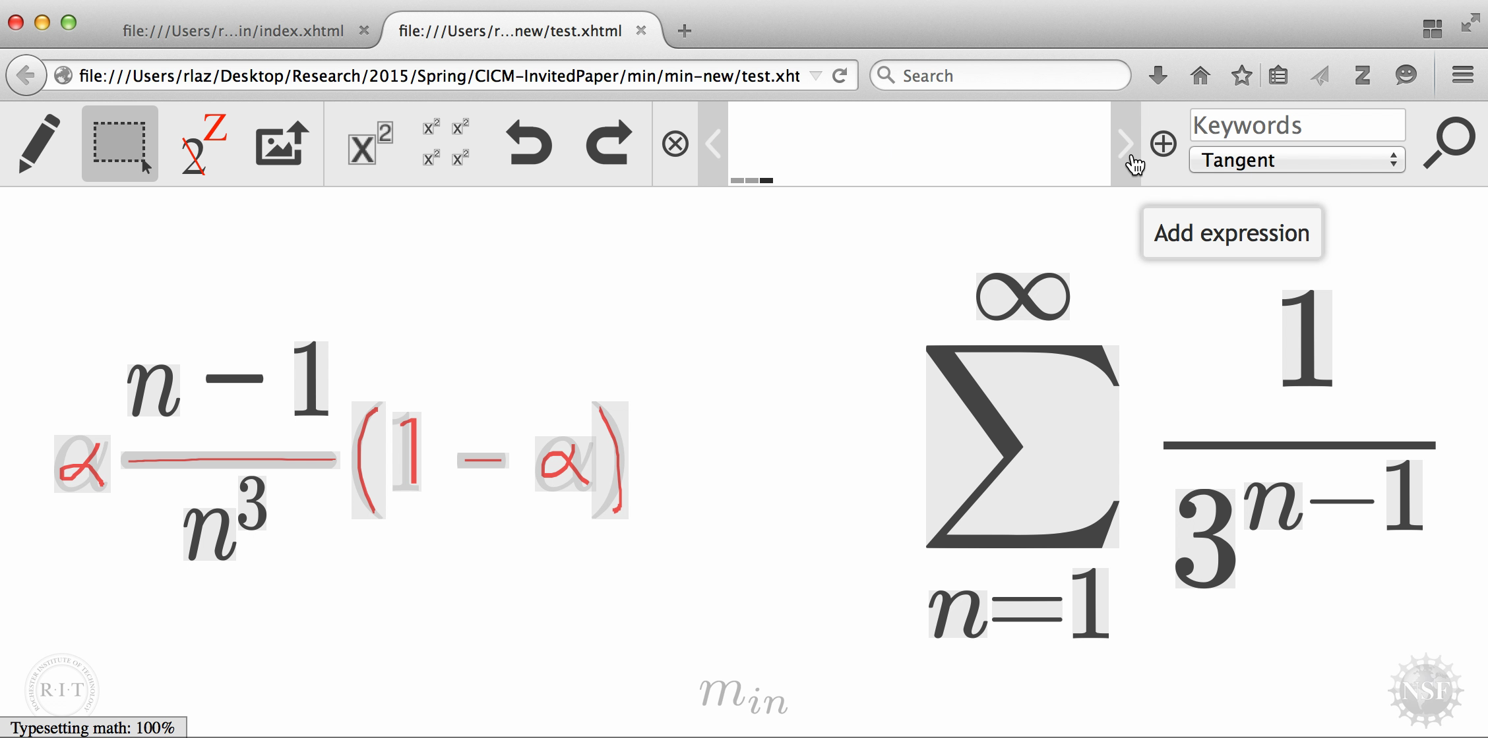Open a new browser tab
The width and height of the screenshot is (1488, 738).
[684, 31]
